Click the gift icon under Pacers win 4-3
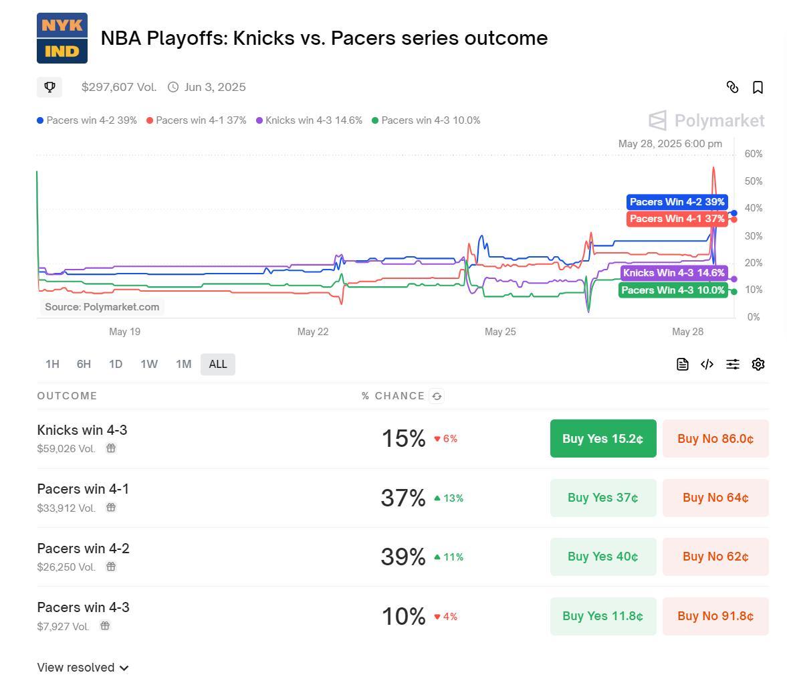 point(105,626)
